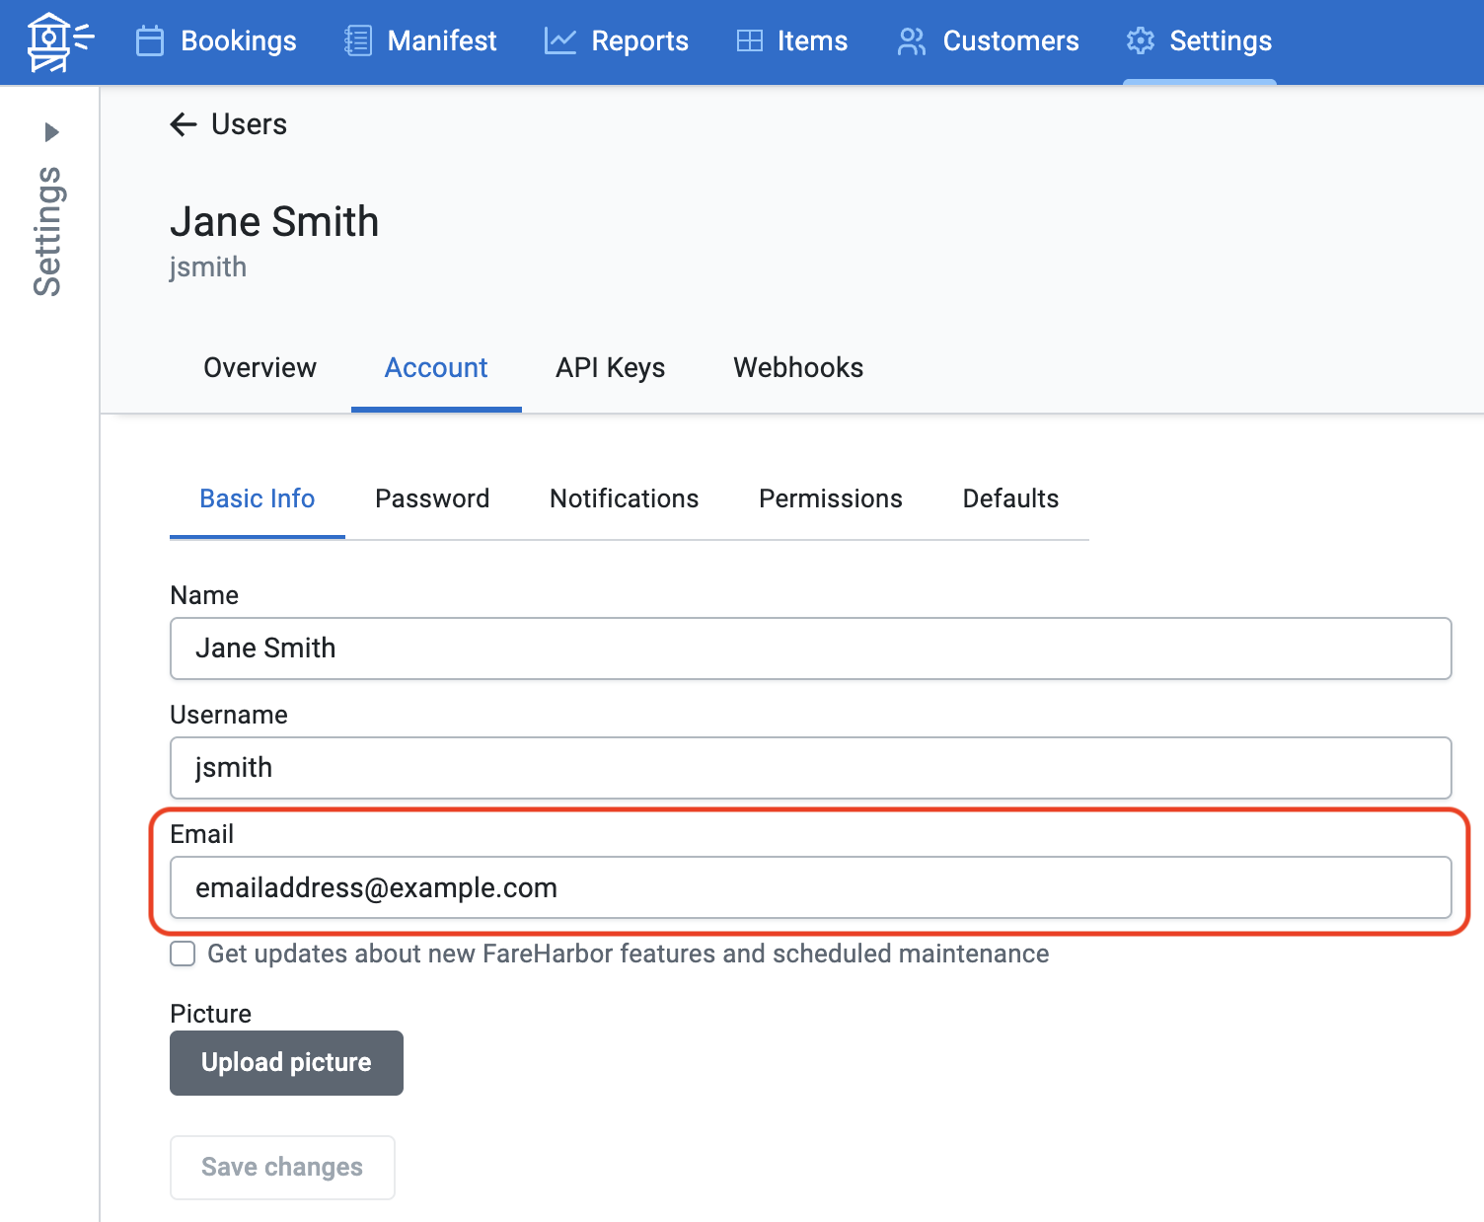
Task: Go to the Permissions tab
Action: (830, 498)
